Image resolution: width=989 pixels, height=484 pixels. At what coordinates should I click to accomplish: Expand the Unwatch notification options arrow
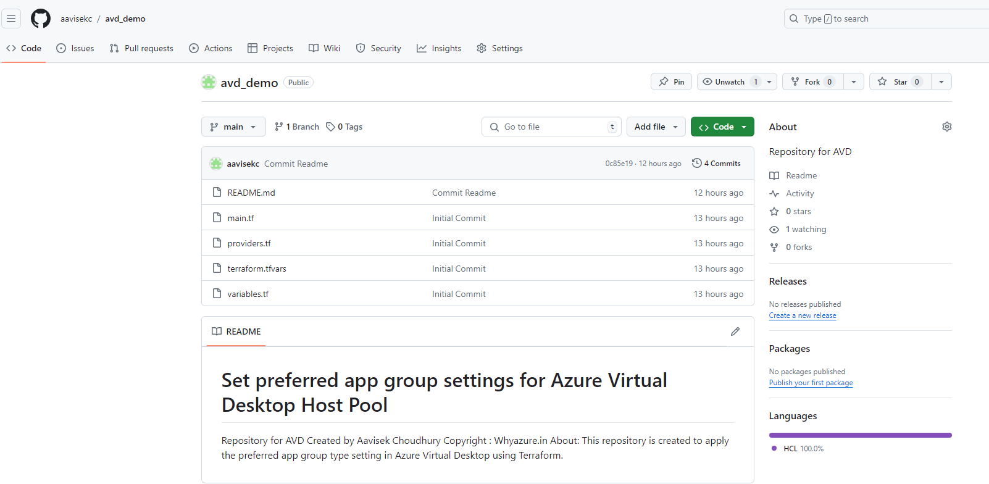769,81
